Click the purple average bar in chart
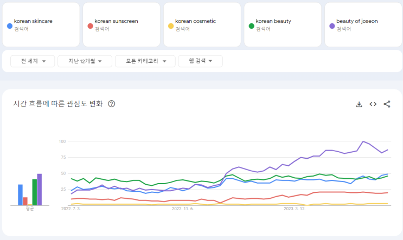 [x=39, y=190]
